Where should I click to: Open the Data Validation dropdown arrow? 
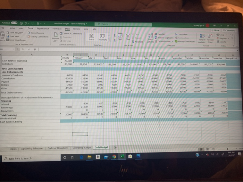[x=173, y=42]
